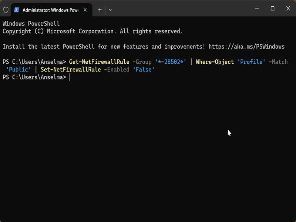Click the Where-Object cmdlet text
The image size is (296, 222).
[x=215, y=62]
